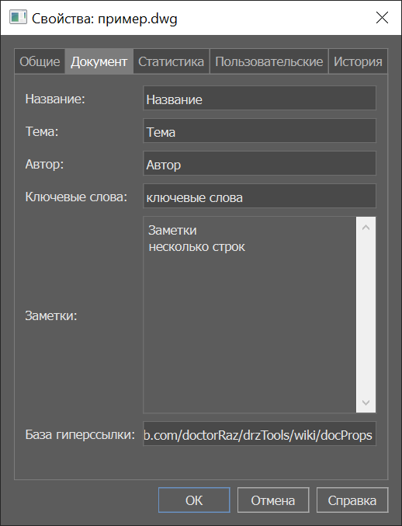Click the notes scrollbar down arrow
Image resolution: width=402 pixels, height=526 pixels.
(366, 402)
